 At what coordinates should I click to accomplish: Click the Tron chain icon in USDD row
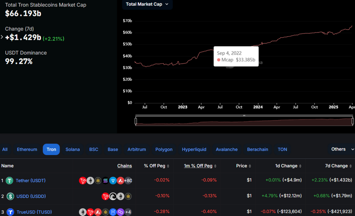point(105,196)
